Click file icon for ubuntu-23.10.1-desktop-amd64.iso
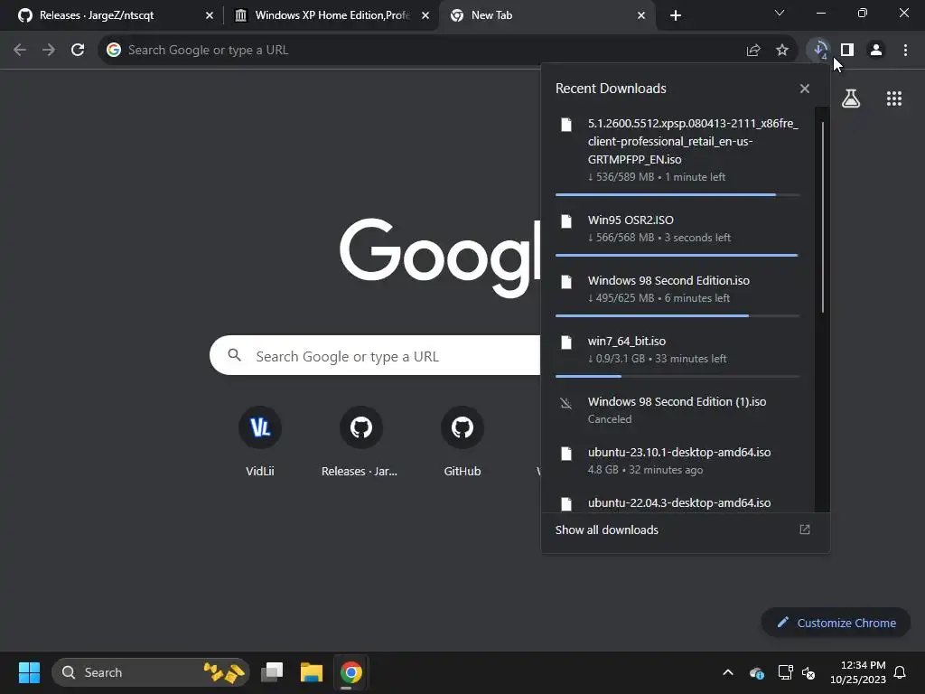This screenshot has height=694, width=925. tap(566, 454)
